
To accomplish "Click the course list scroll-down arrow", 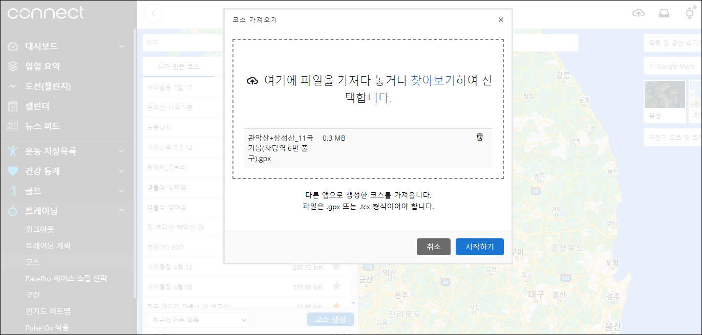I will pos(353,304).
